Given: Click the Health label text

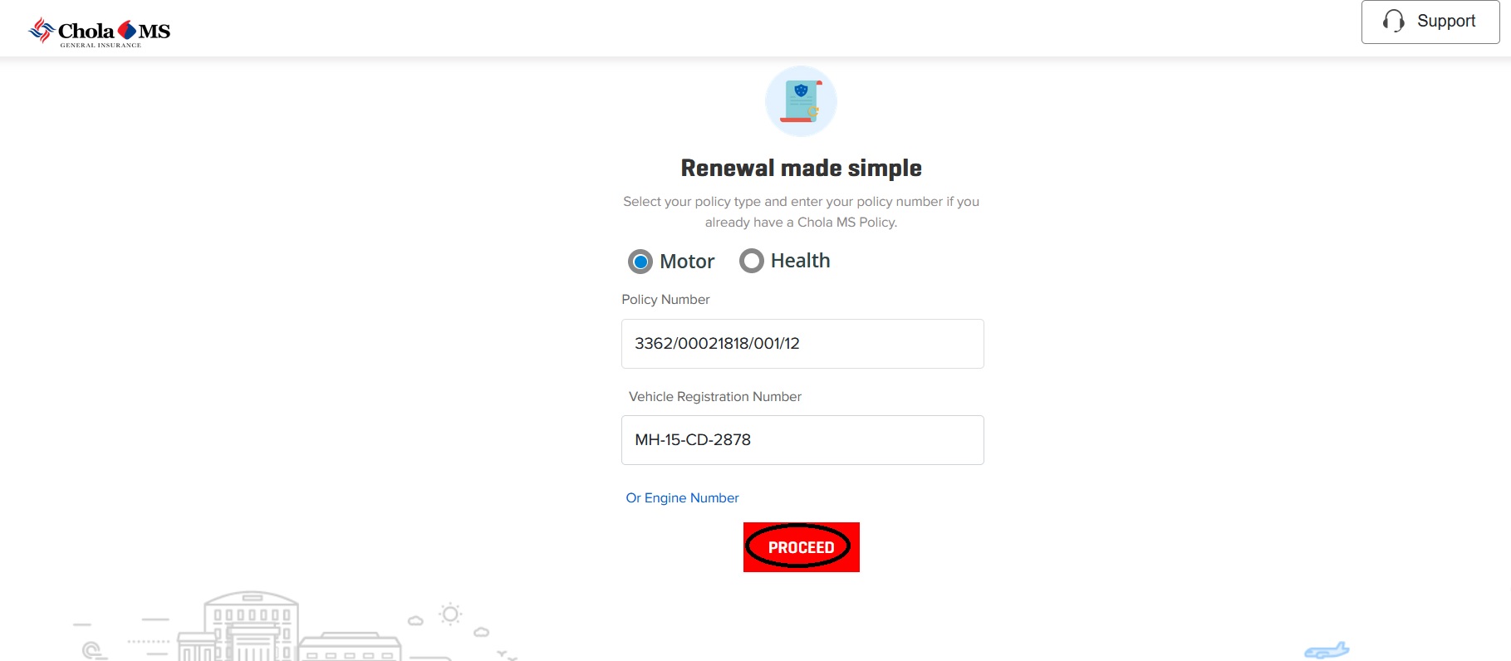Looking at the screenshot, I should pyautogui.click(x=800, y=261).
